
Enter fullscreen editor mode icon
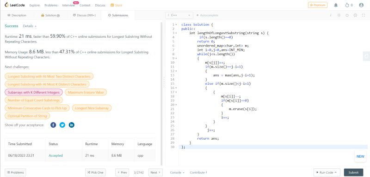point(364,15)
